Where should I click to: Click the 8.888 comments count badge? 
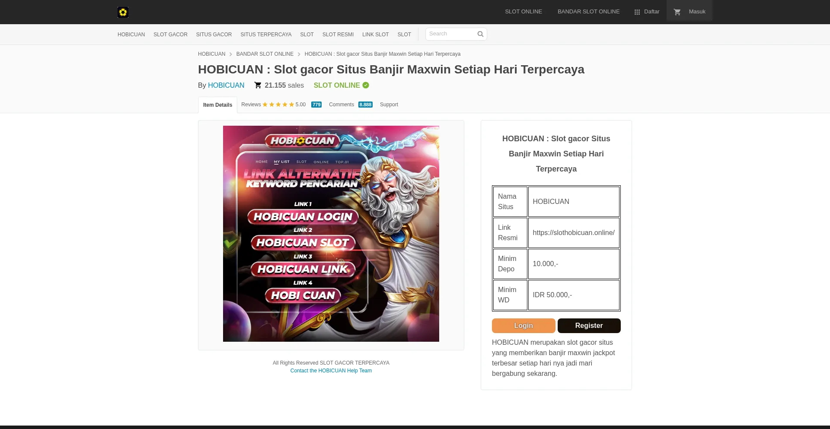point(365,105)
